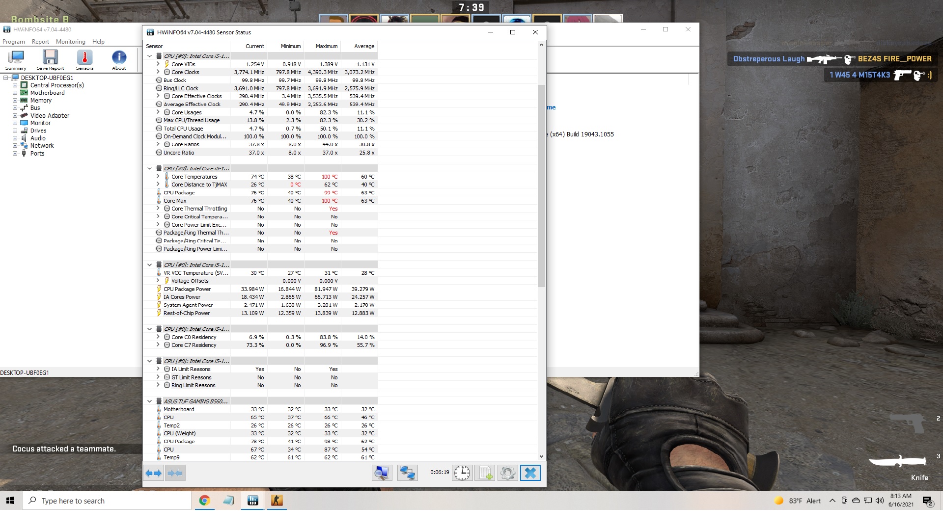Open the Summary toolbar icon in HWiNFO64
943x530 pixels.
(x=16, y=60)
